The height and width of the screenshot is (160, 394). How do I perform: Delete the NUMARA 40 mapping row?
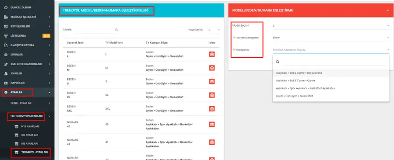212,125
